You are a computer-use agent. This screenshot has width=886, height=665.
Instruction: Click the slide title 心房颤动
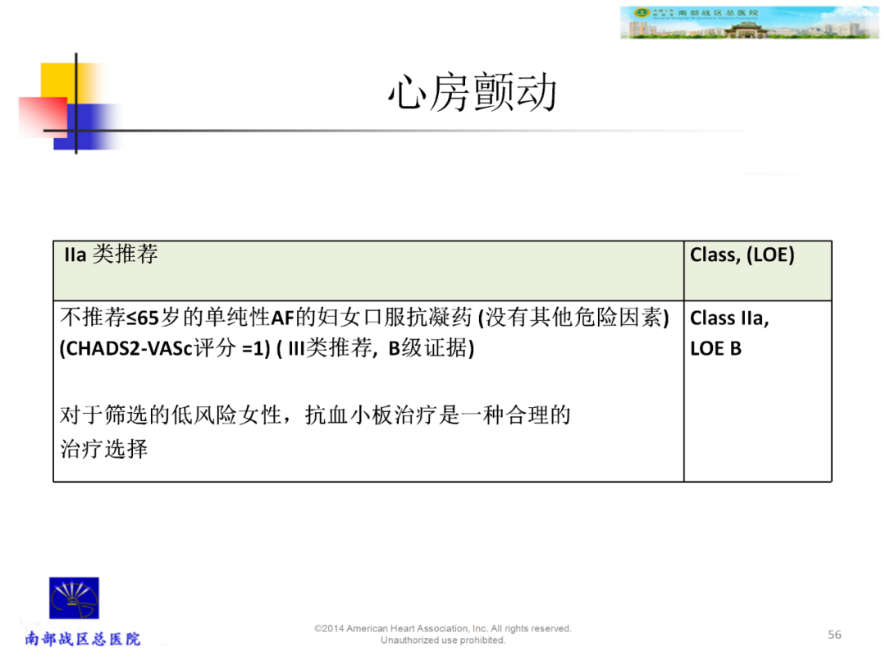[473, 93]
